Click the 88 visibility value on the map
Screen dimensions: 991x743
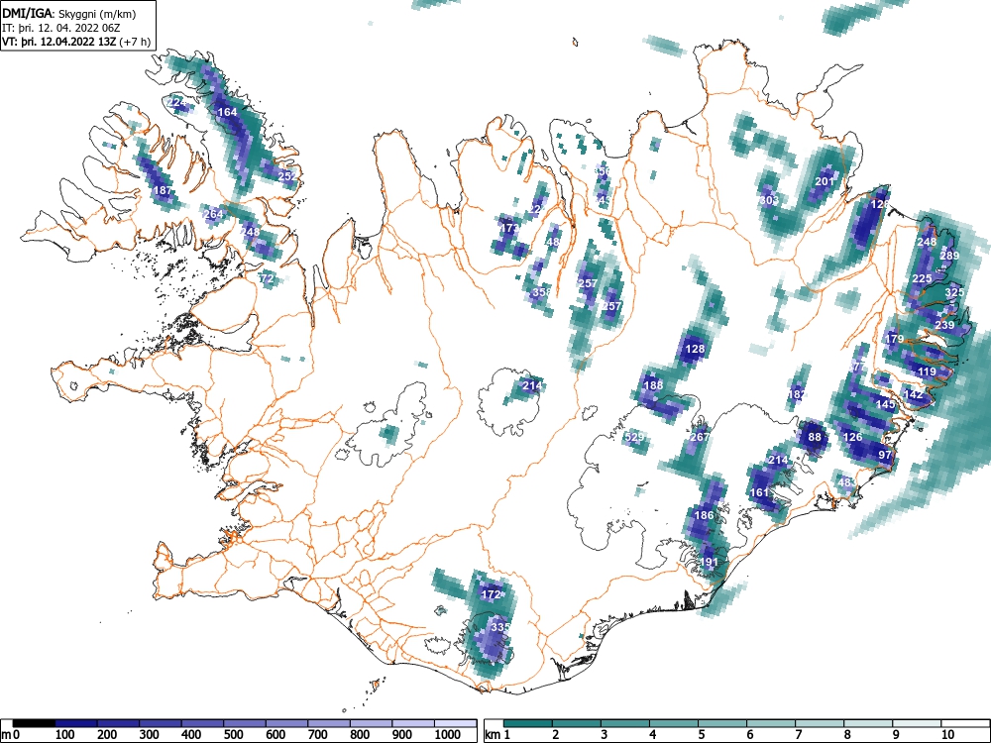(x=815, y=437)
